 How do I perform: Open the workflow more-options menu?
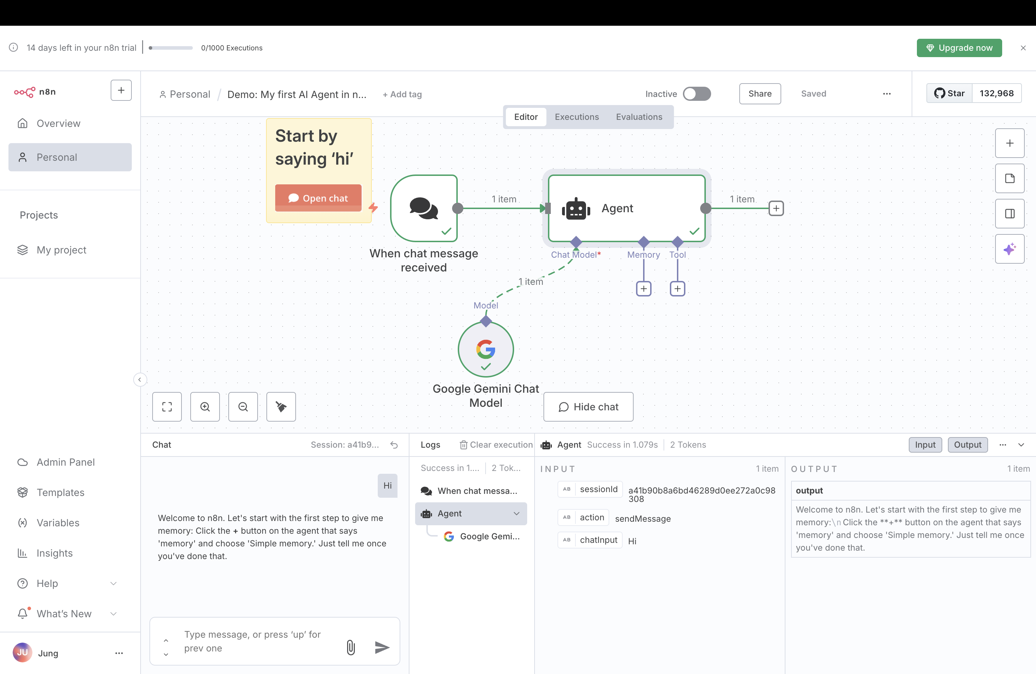click(887, 94)
